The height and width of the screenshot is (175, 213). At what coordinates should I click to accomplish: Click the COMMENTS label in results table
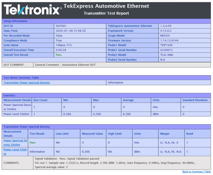11,163
